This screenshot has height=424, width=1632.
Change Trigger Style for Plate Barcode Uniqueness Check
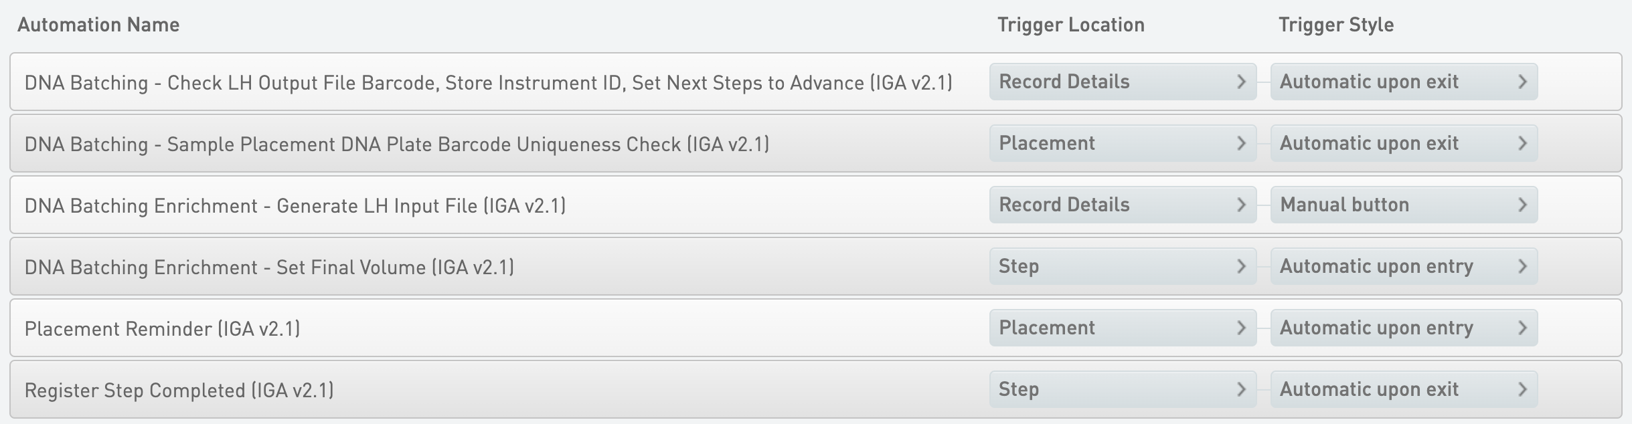[x=1403, y=143]
